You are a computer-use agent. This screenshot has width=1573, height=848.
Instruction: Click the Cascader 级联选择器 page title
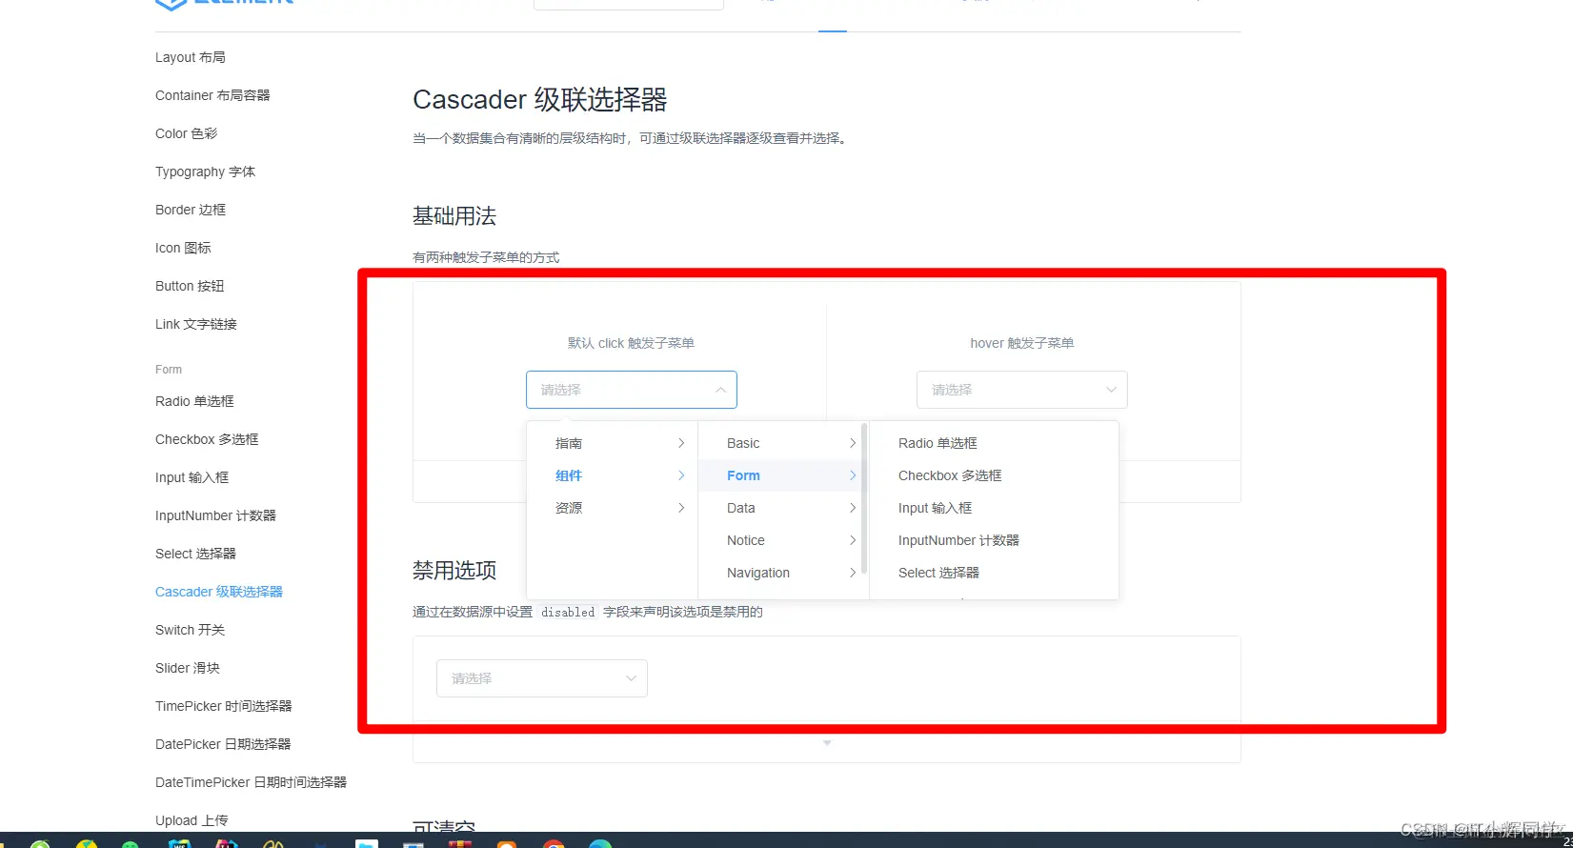pyautogui.click(x=540, y=99)
